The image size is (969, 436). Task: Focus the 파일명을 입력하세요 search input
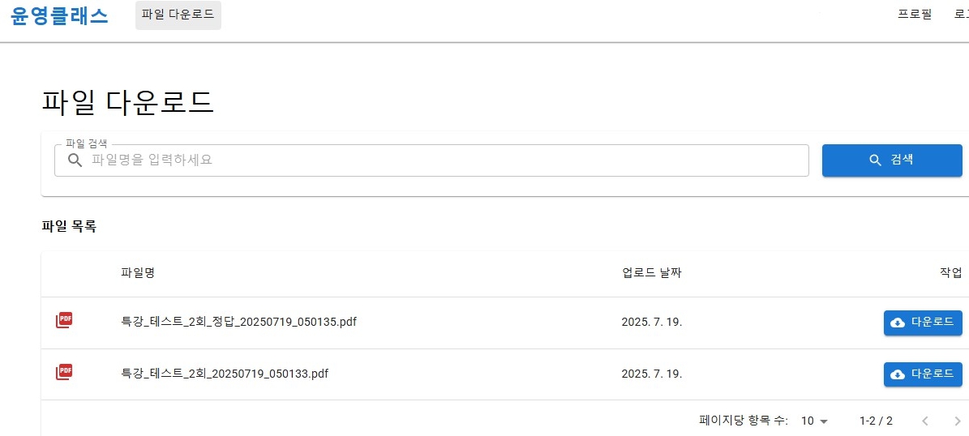point(446,160)
